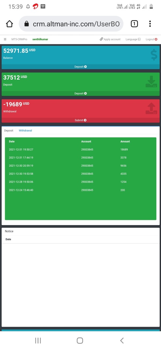The width and height of the screenshot is (161, 350).
Task: Click the amount 1254
Action: (x=123, y=182)
